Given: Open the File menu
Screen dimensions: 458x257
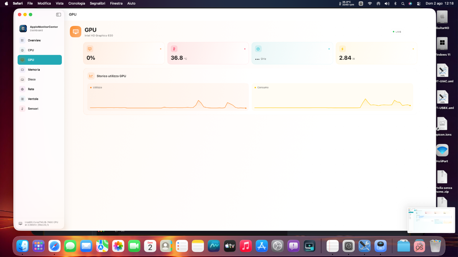Looking at the screenshot, I should tap(30, 3).
